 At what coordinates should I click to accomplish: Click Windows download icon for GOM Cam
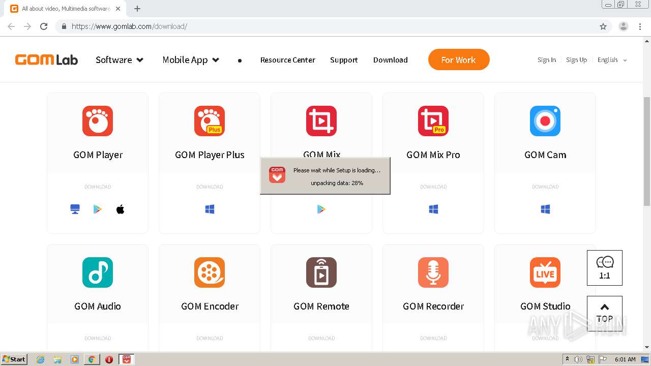(545, 209)
